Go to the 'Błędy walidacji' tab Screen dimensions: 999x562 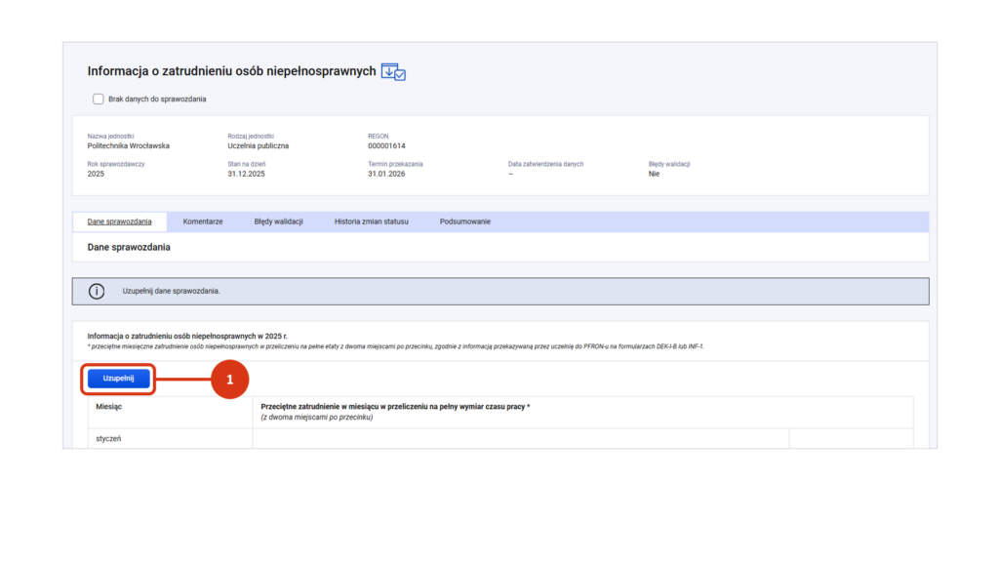(278, 221)
